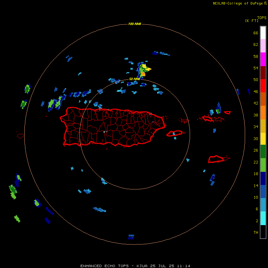Click the light pink 62 kft legend swatch
The height and width of the screenshot is (268, 268).
pyautogui.click(x=263, y=46)
